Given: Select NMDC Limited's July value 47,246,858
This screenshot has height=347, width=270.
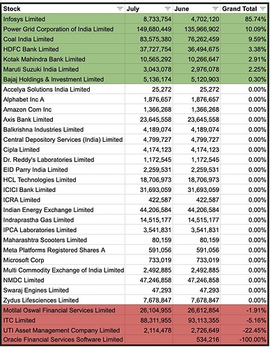Looking at the screenshot, I should [149, 280].
